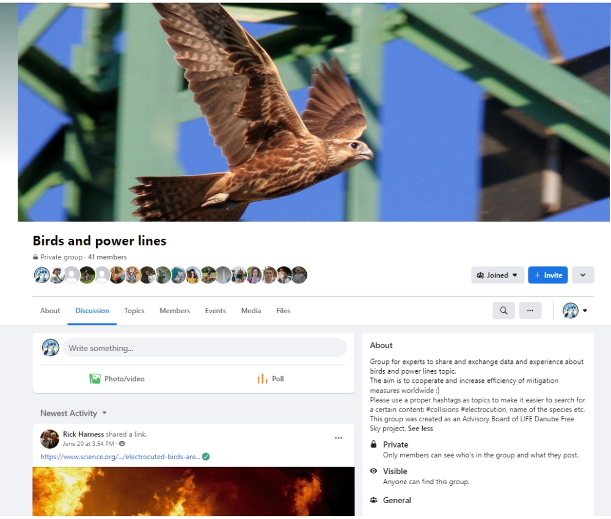Switch to the Members tab
This screenshot has height=519, width=611.
coord(175,311)
